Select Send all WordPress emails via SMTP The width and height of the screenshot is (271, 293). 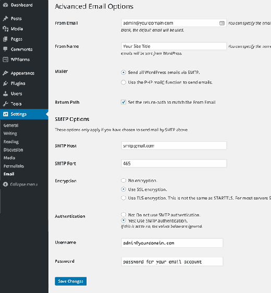[x=124, y=72]
